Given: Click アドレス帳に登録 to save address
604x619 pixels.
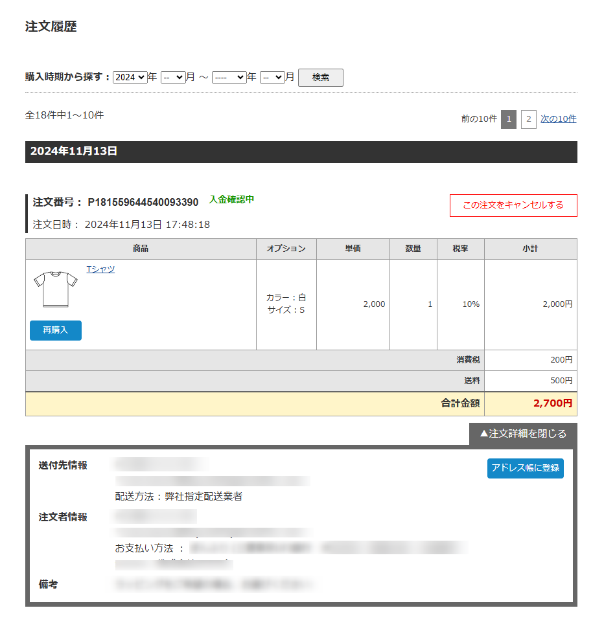Looking at the screenshot, I should [525, 468].
